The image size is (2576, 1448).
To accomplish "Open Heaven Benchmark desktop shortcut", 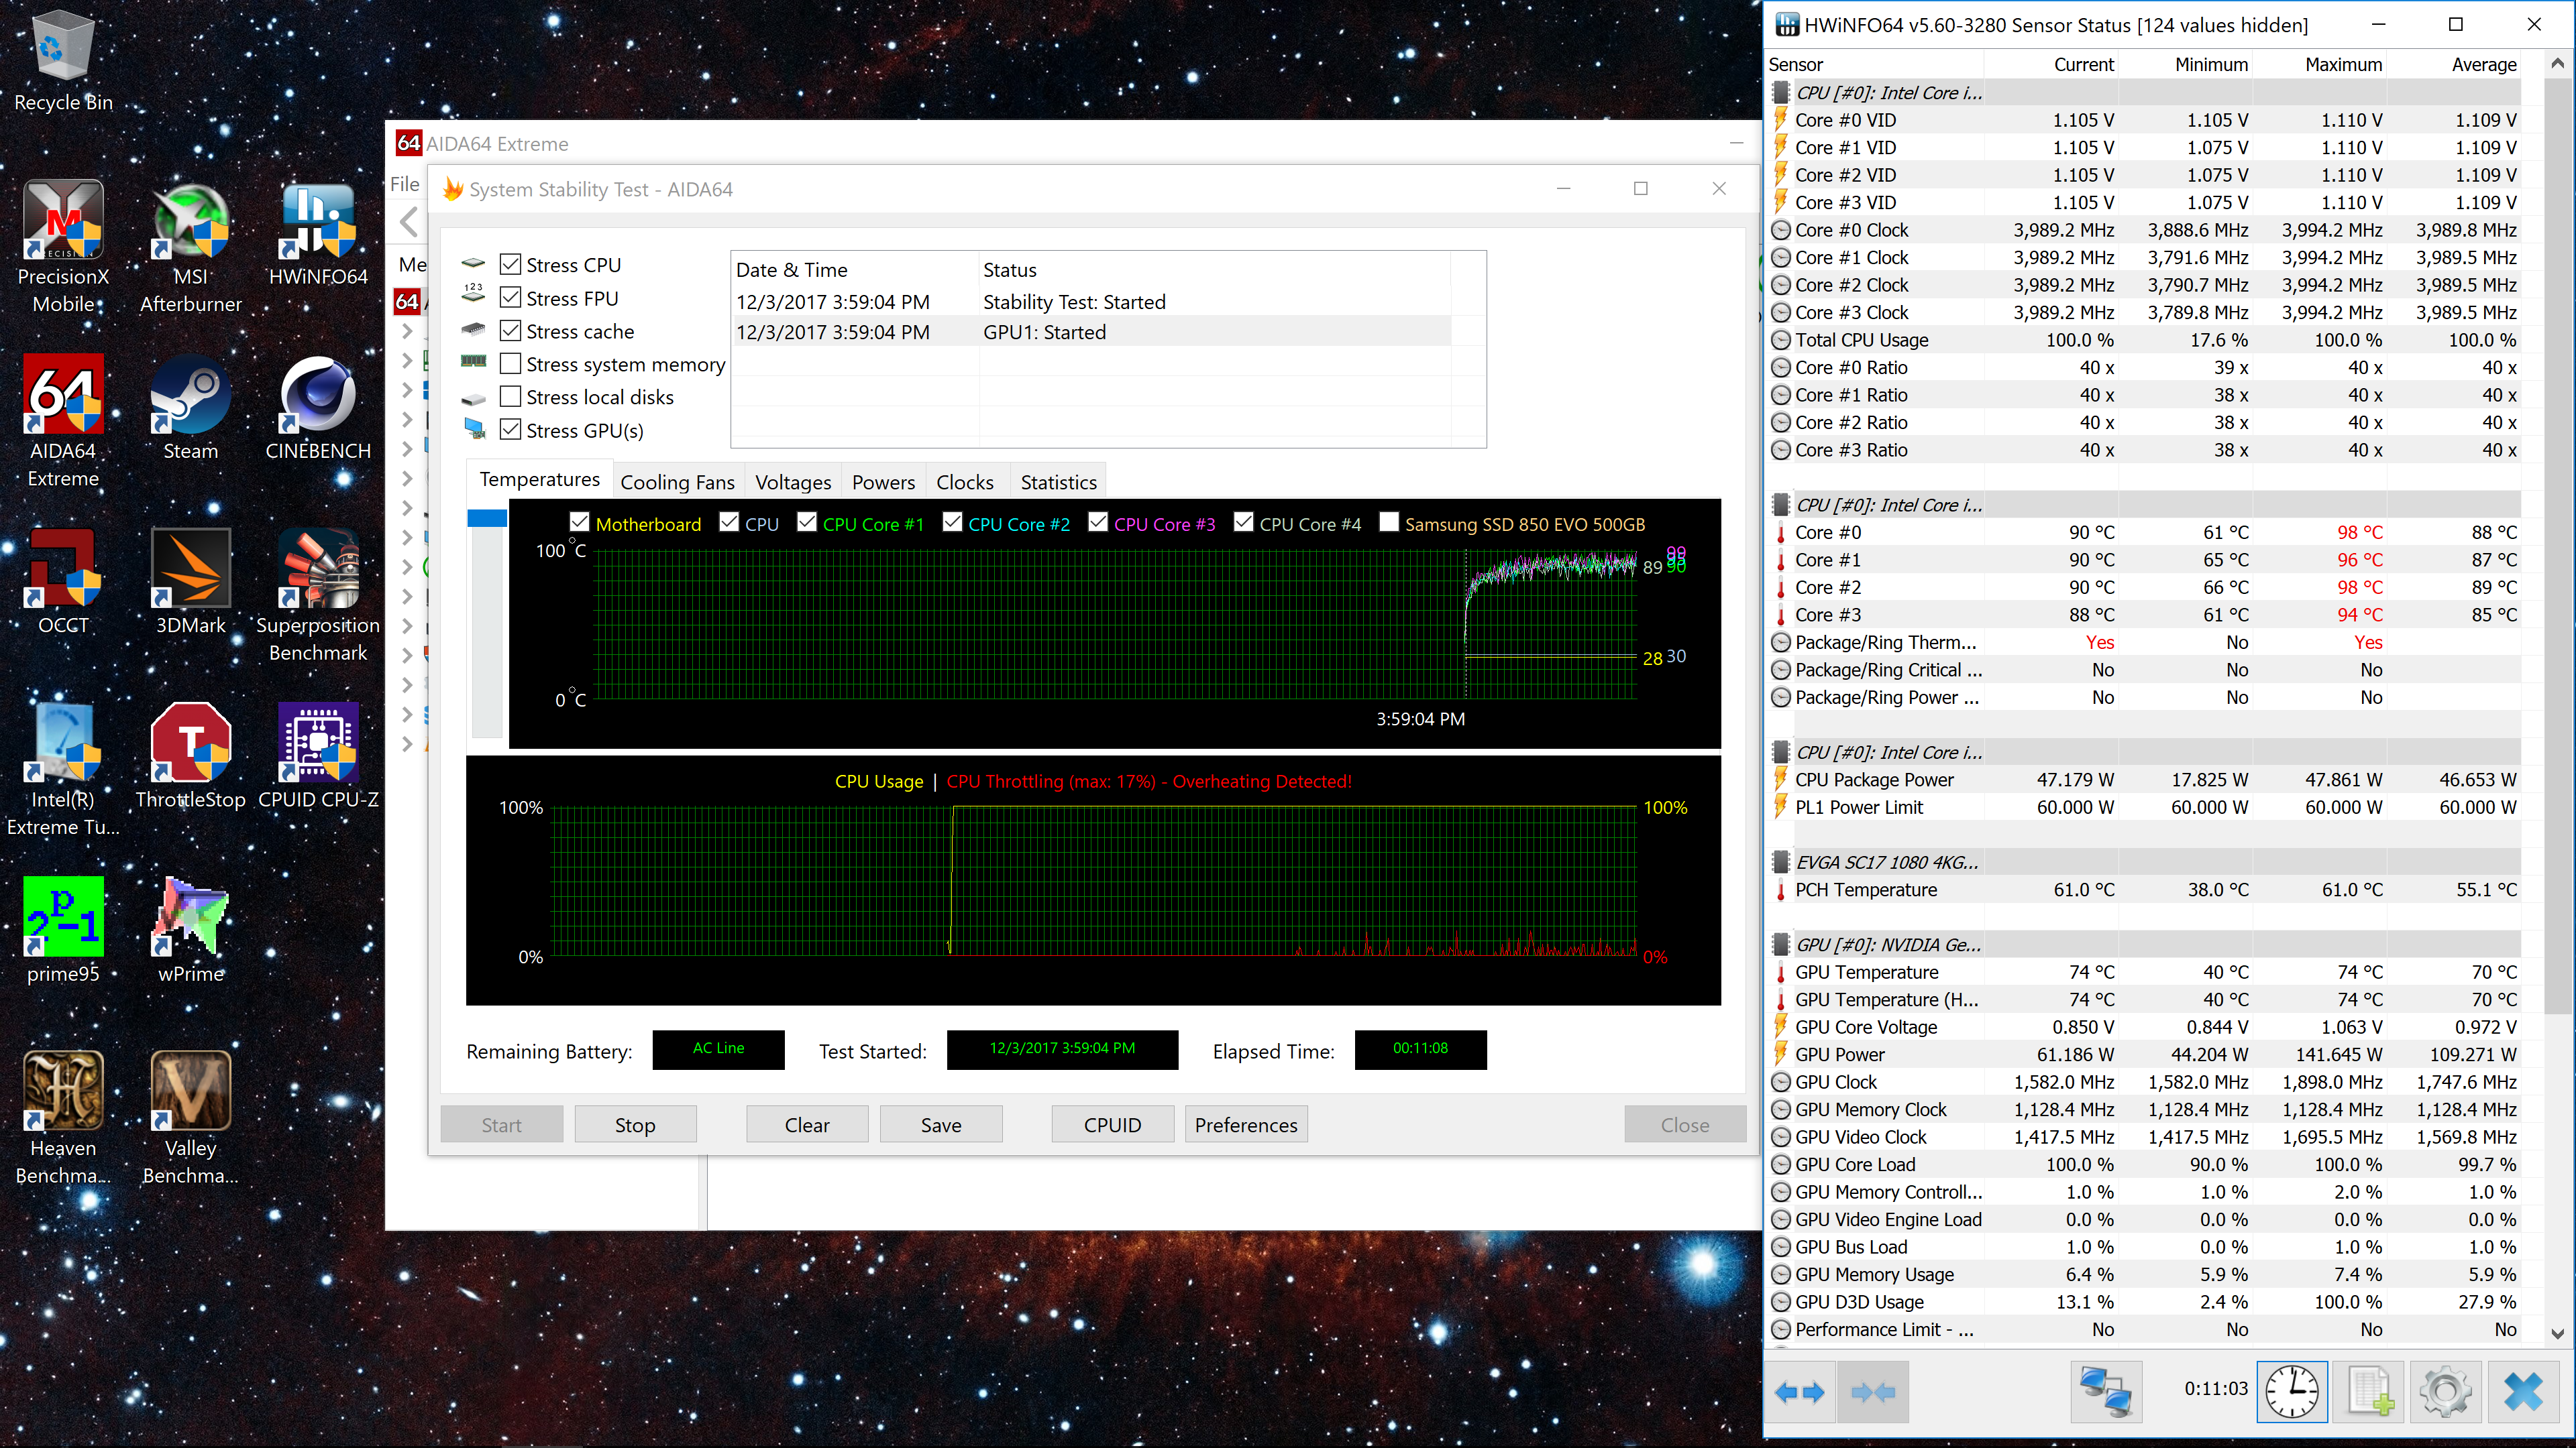I will (x=63, y=1118).
